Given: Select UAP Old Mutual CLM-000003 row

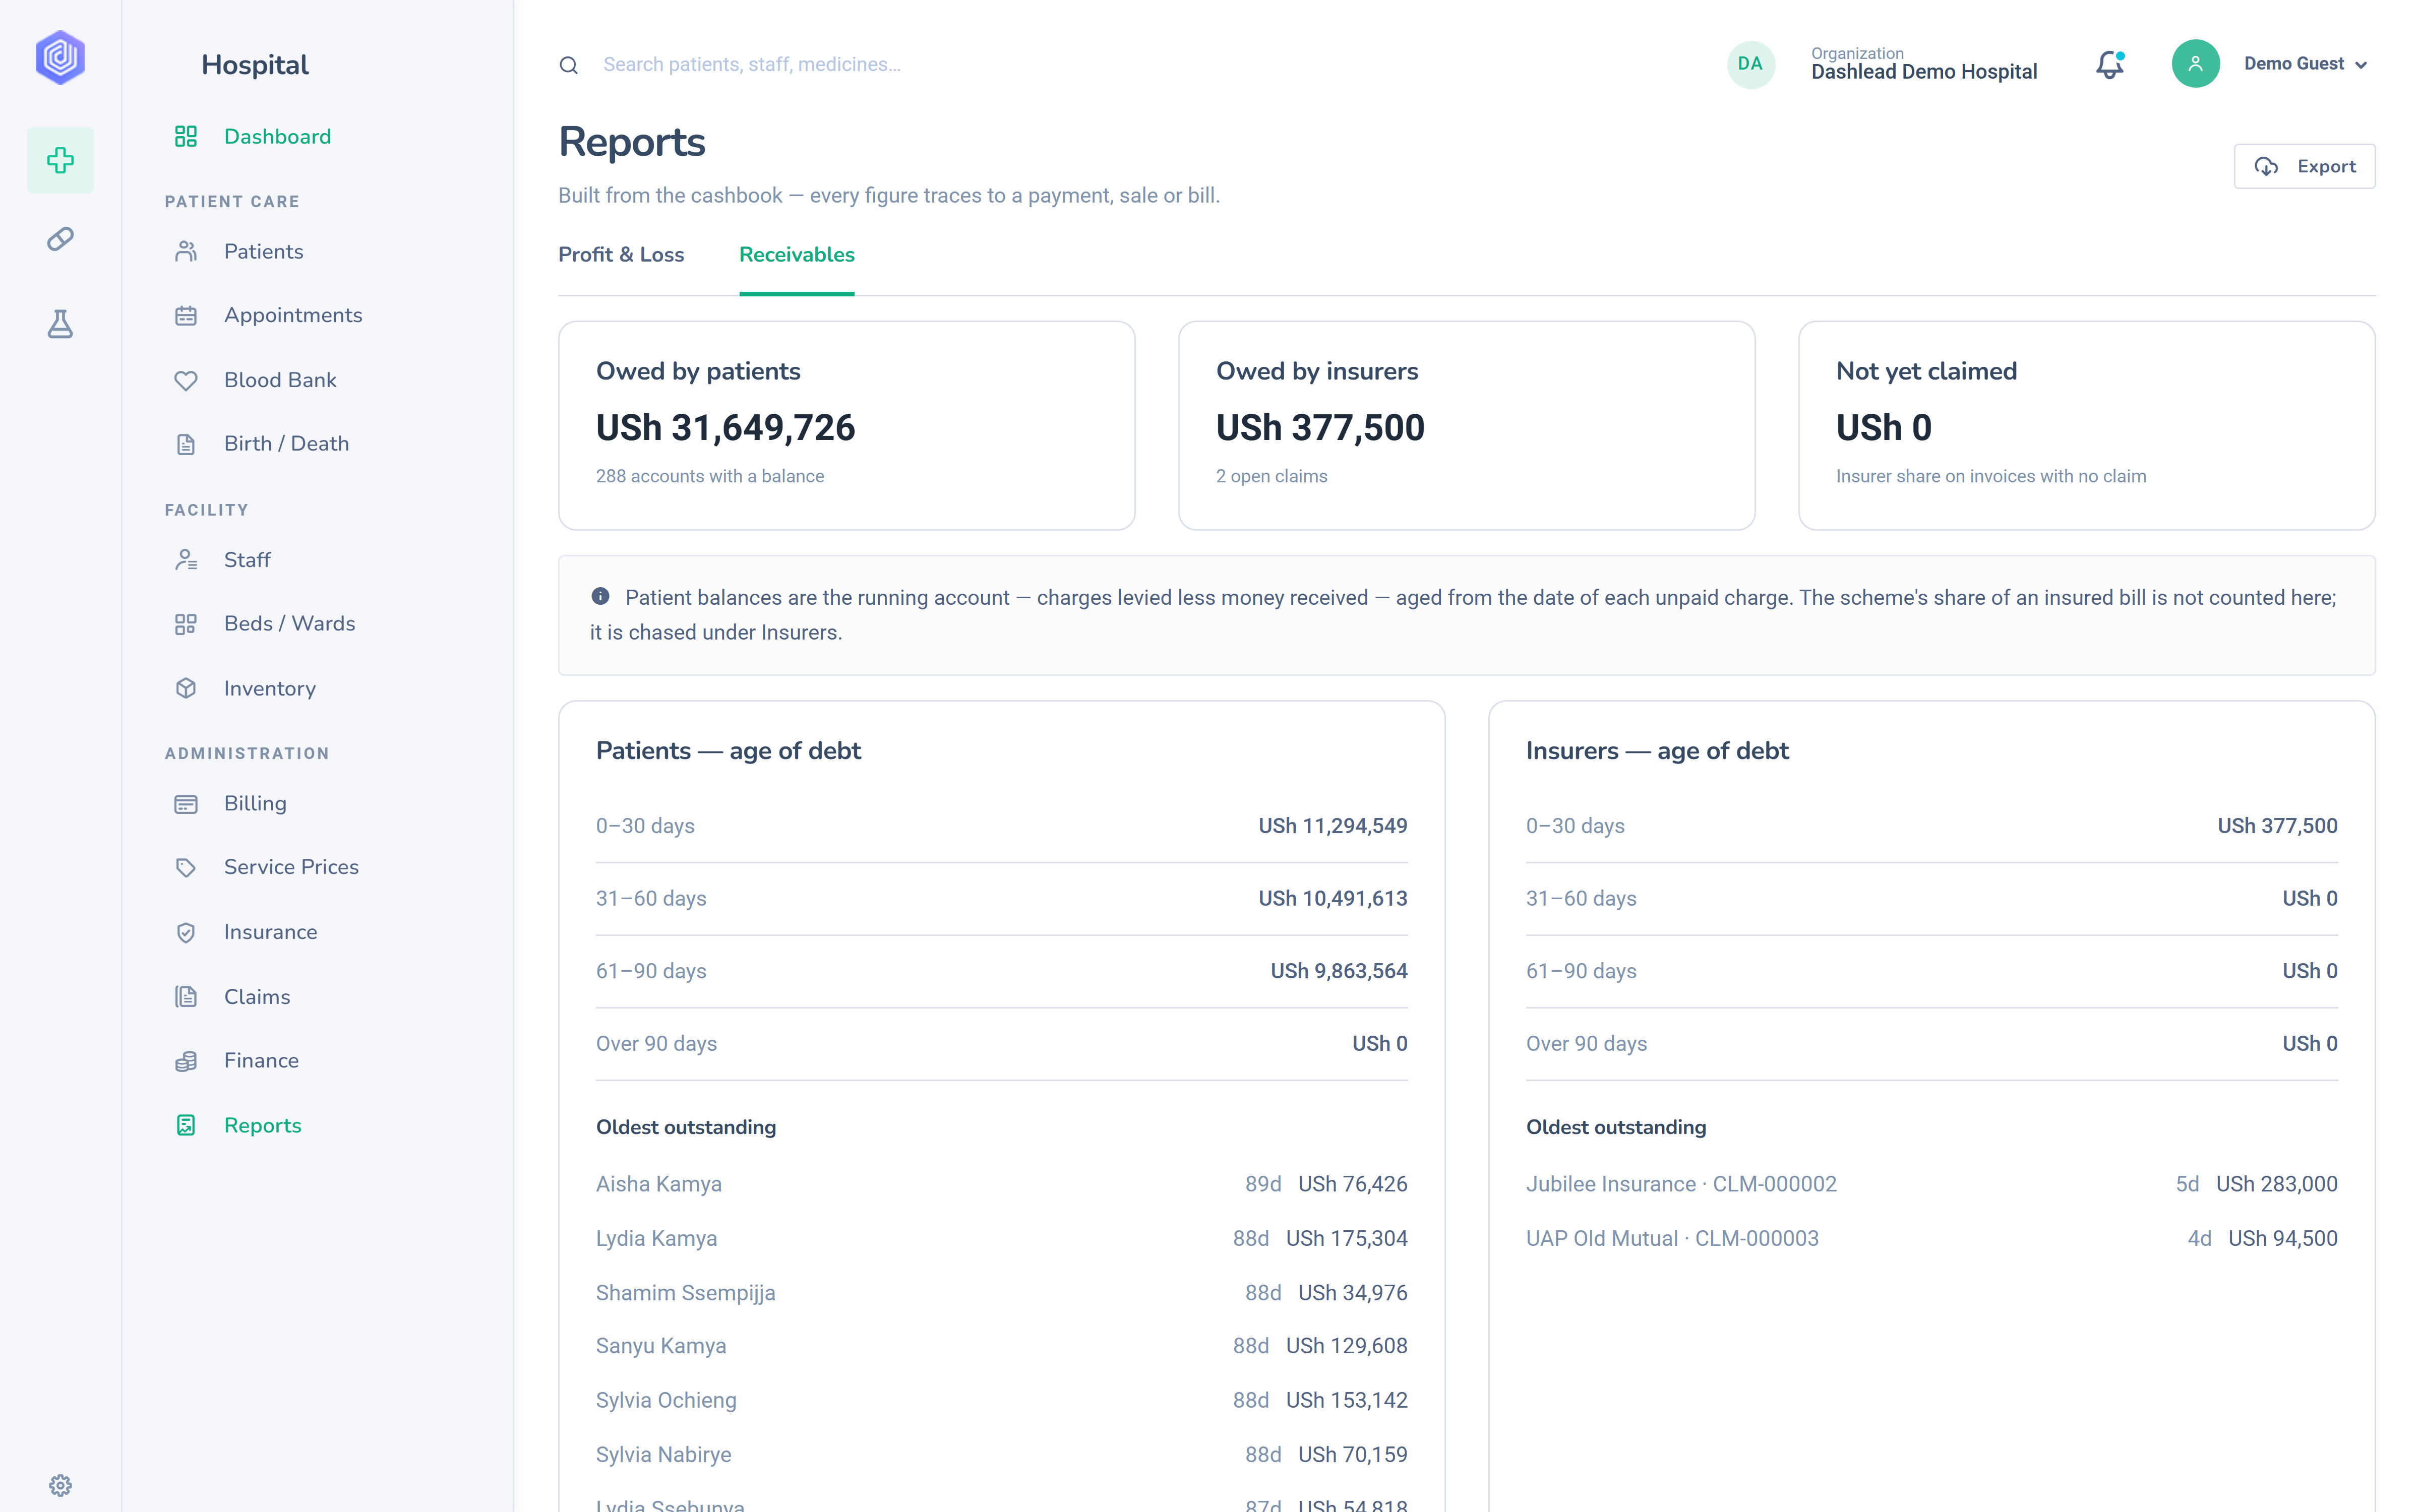Looking at the screenshot, I should tap(1931, 1238).
